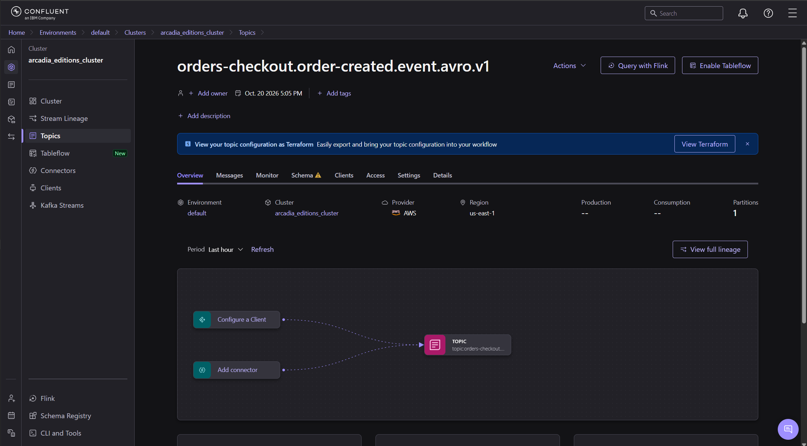The image size is (807, 446).
Task: Open the Clients tab
Action: [x=344, y=175]
